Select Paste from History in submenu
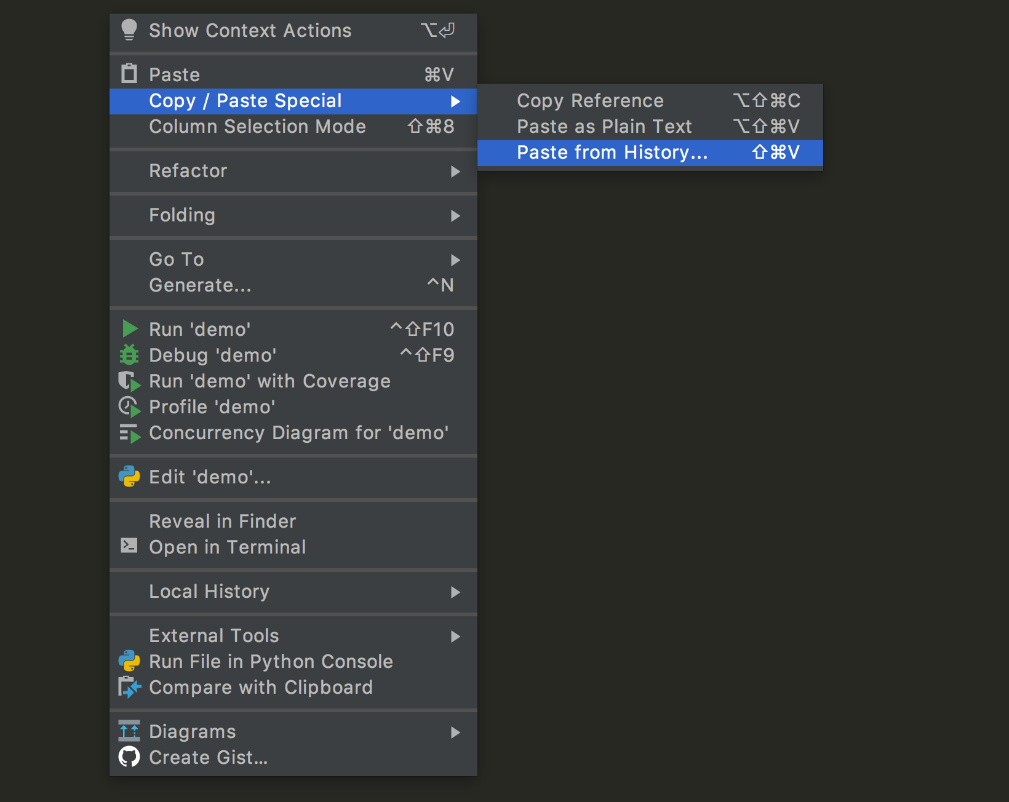Viewport: 1009px width, 802px height. (612, 153)
